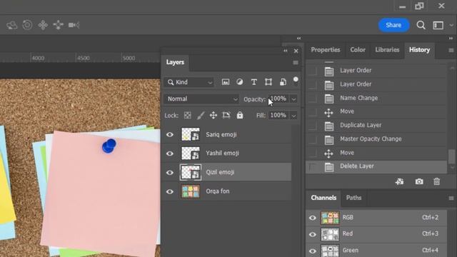Click the 3D rotate mode icon
Viewport: 457px width, 257px height.
12,25
